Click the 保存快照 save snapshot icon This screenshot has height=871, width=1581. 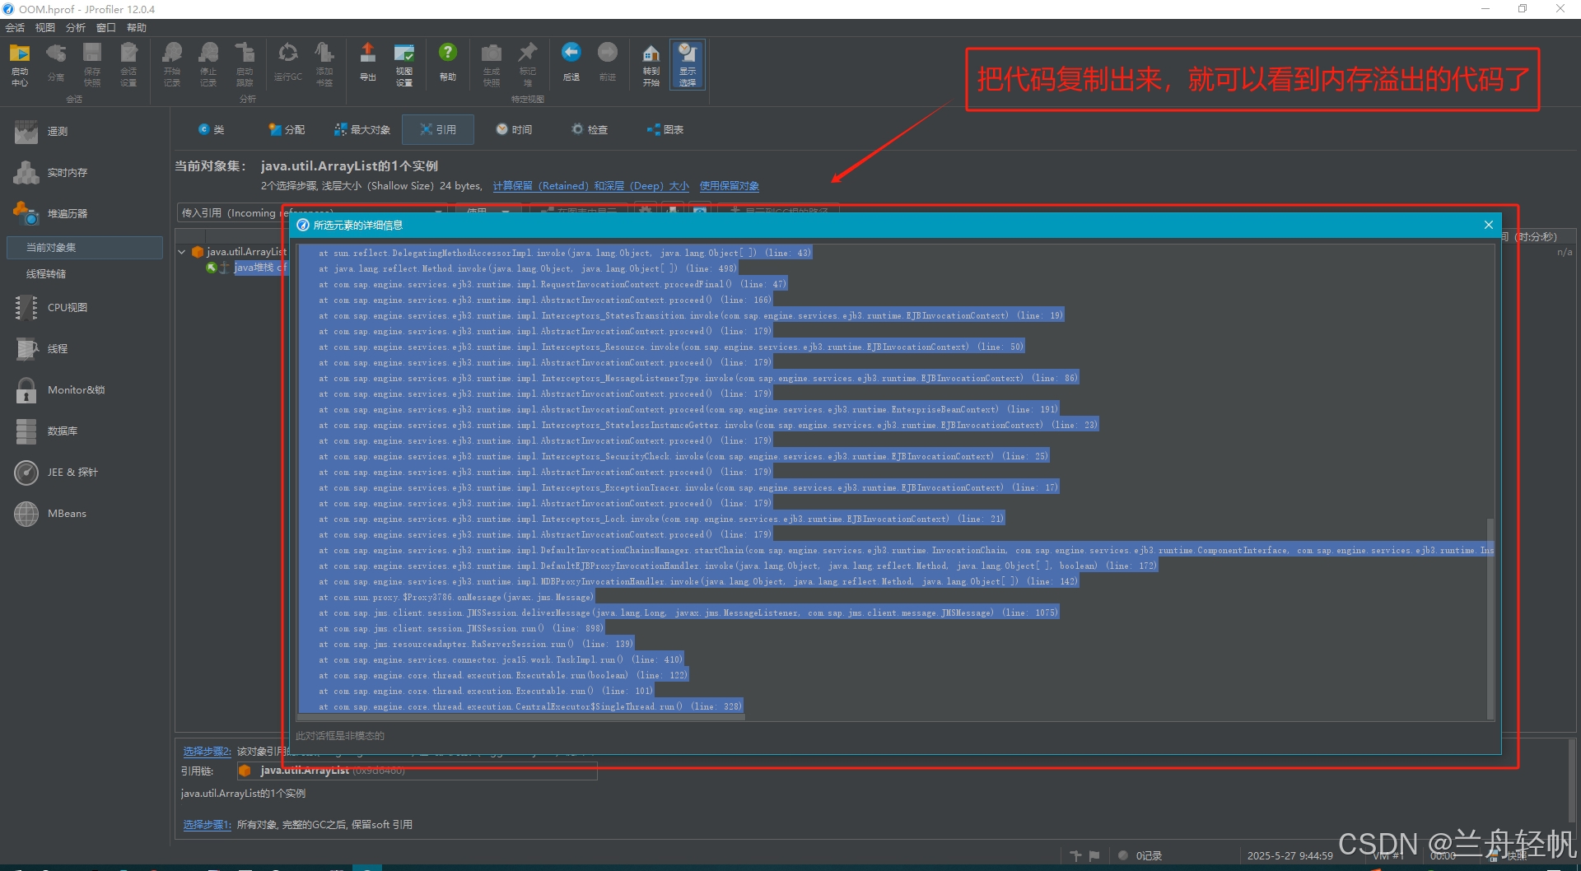(92, 64)
